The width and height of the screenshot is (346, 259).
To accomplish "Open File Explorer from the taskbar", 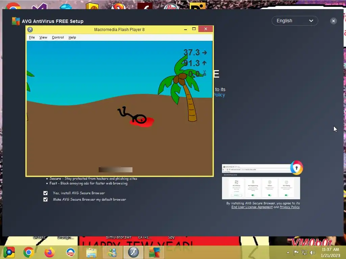I will point(91,253).
